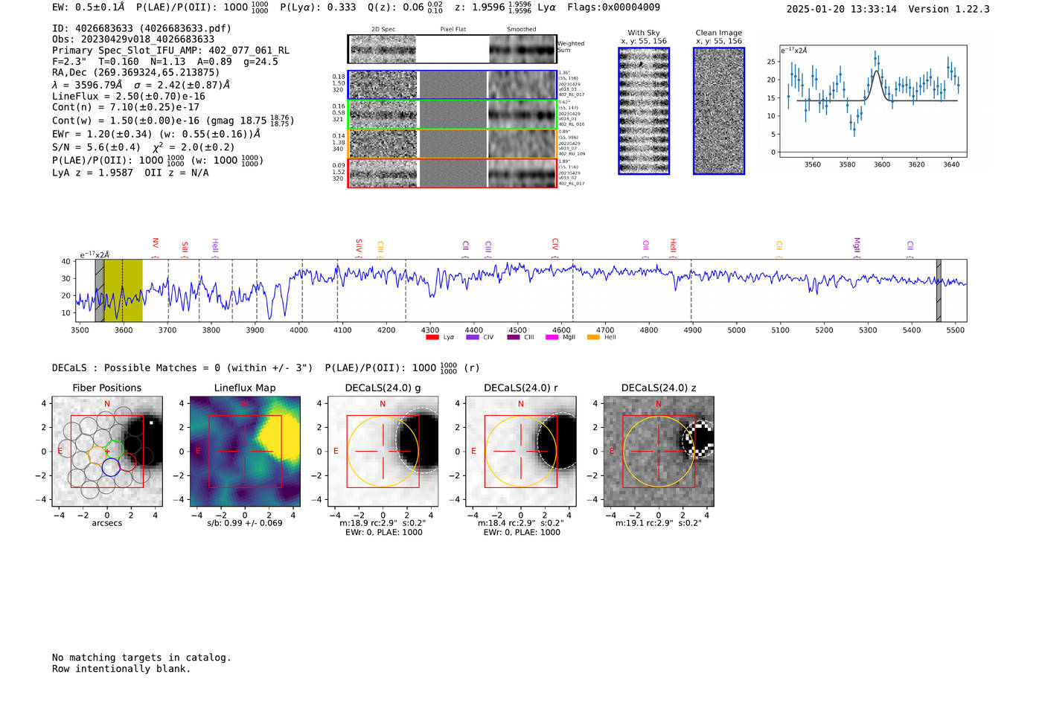Click the 'S/N = 5.6(±0.4)' value
Screen dimensions: 1042x709
[x=96, y=147]
